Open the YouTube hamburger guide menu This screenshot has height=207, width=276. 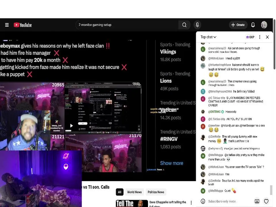point(7,25)
